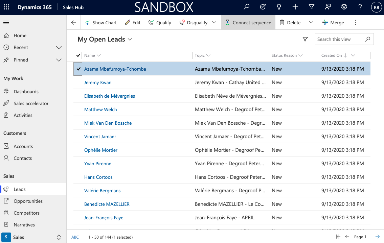Open the Valérie Bergmans lead
384x243 pixels.
coord(103,191)
